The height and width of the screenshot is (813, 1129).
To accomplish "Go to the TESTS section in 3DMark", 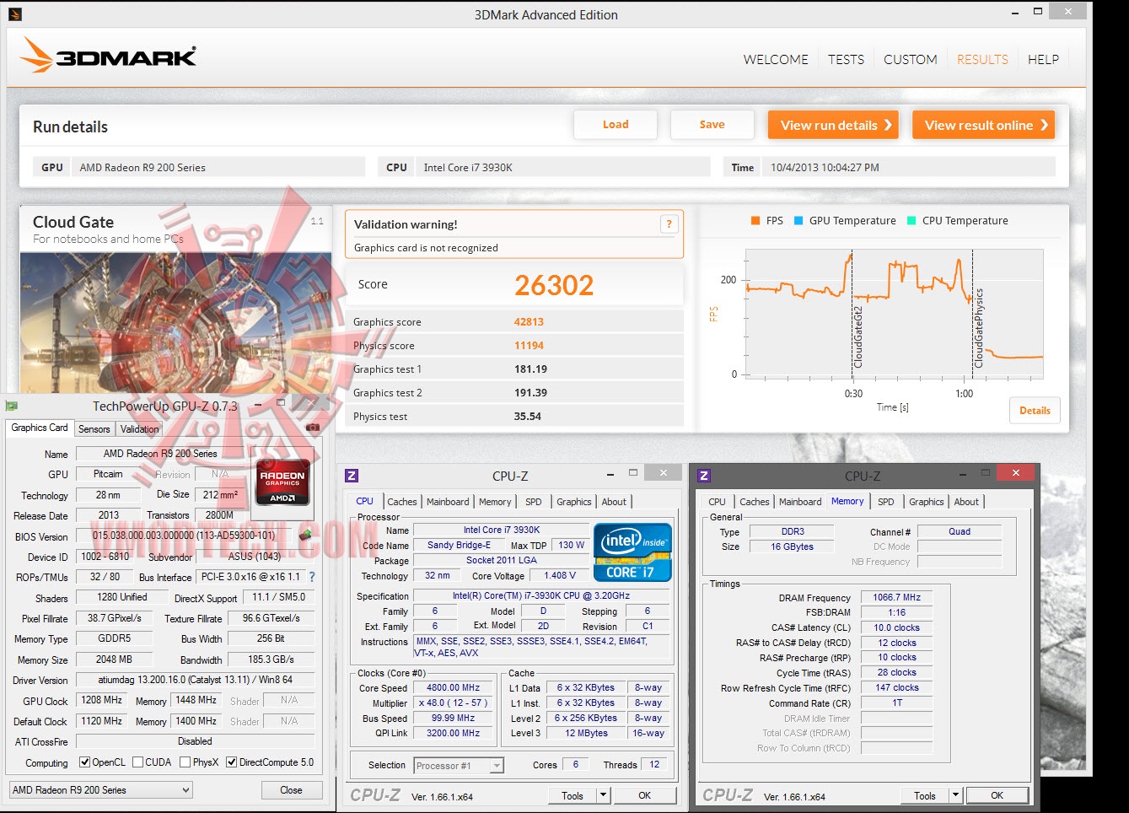I will [x=846, y=59].
